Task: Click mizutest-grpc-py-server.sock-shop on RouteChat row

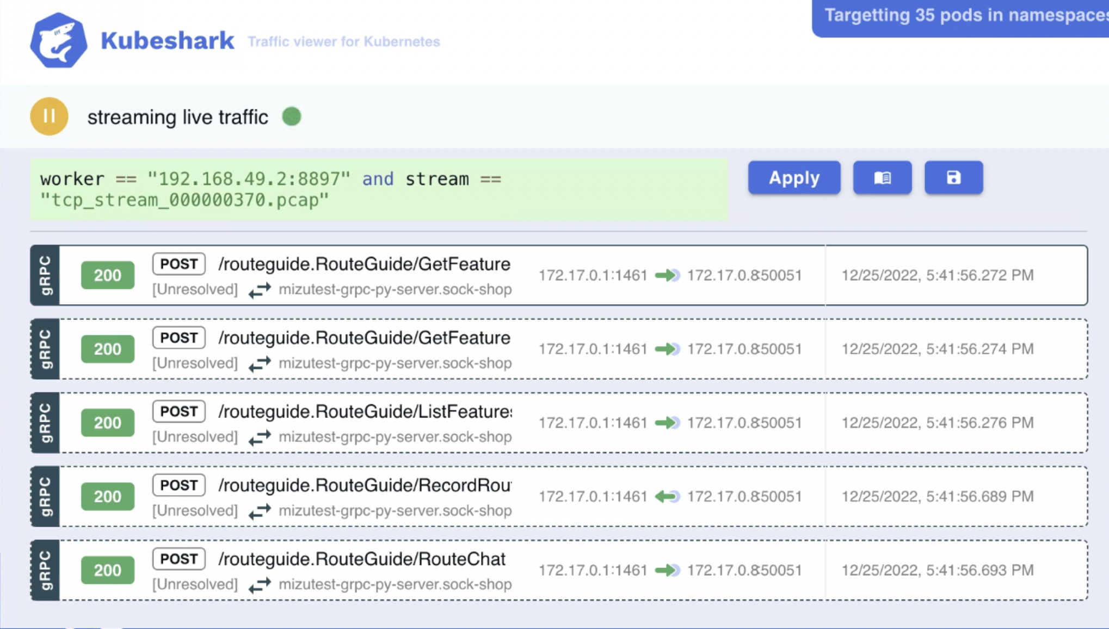Action: [395, 584]
